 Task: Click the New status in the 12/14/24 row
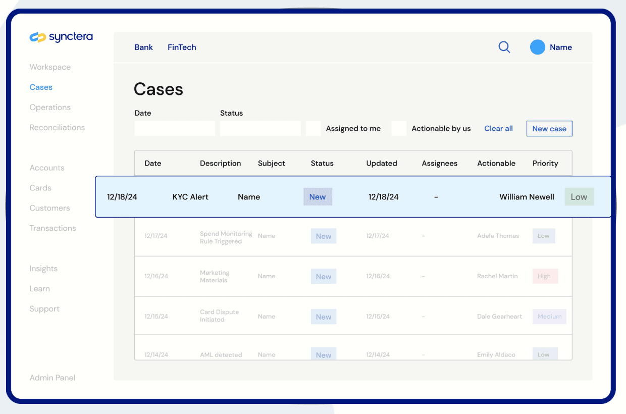tap(324, 354)
